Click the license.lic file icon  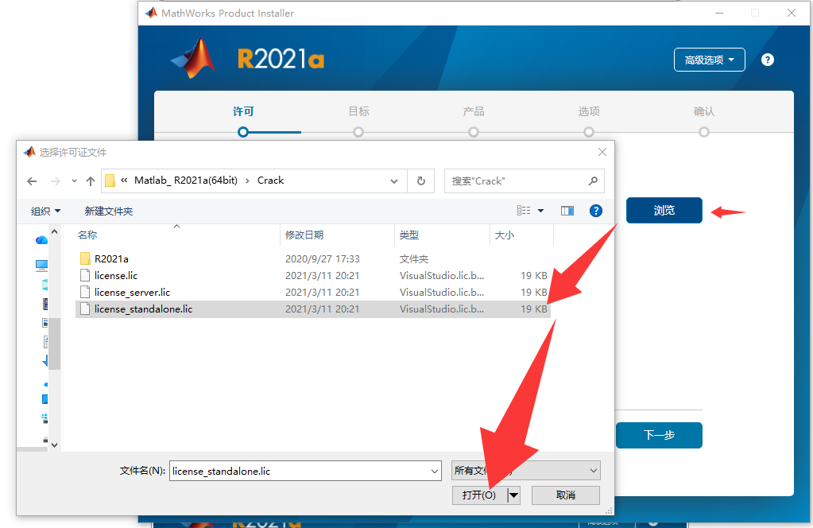click(x=85, y=275)
